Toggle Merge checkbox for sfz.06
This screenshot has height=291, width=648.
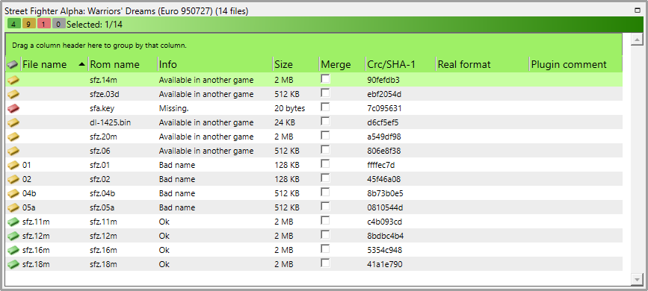(x=326, y=149)
